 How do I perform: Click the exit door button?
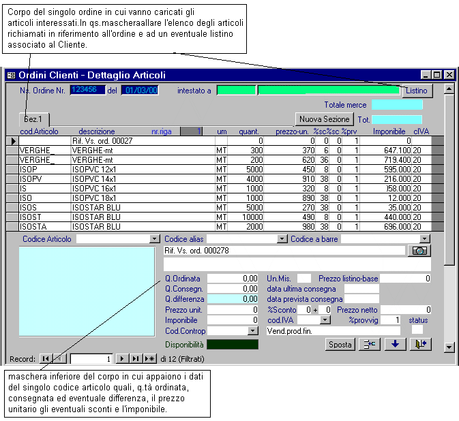tap(421, 344)
